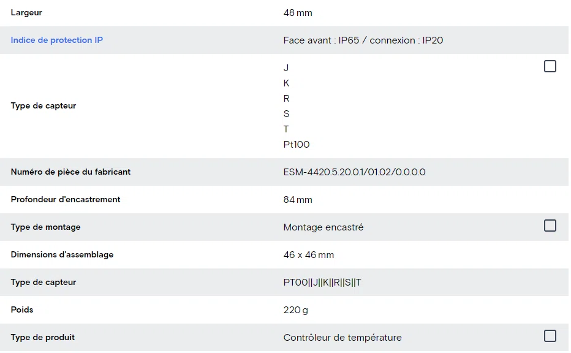Tick the Type de capteur checkbox
This screenshot has width=571, height=353.
[550, 66]
